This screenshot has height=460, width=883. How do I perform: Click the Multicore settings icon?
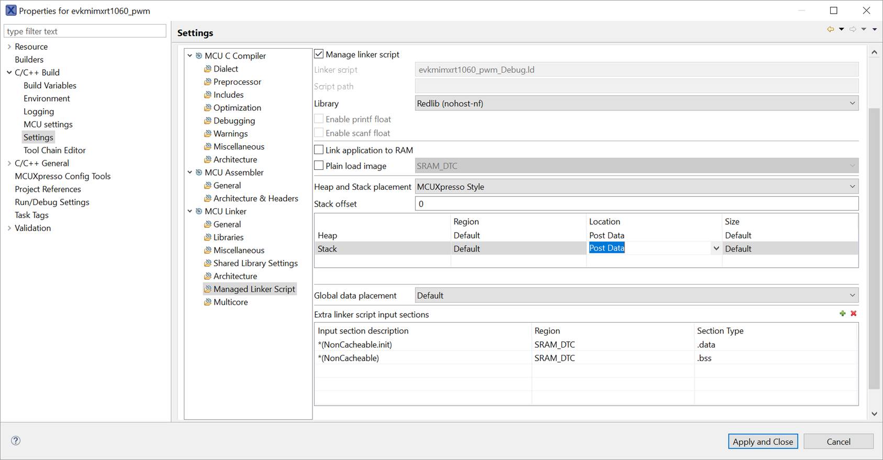coord(208,302)
